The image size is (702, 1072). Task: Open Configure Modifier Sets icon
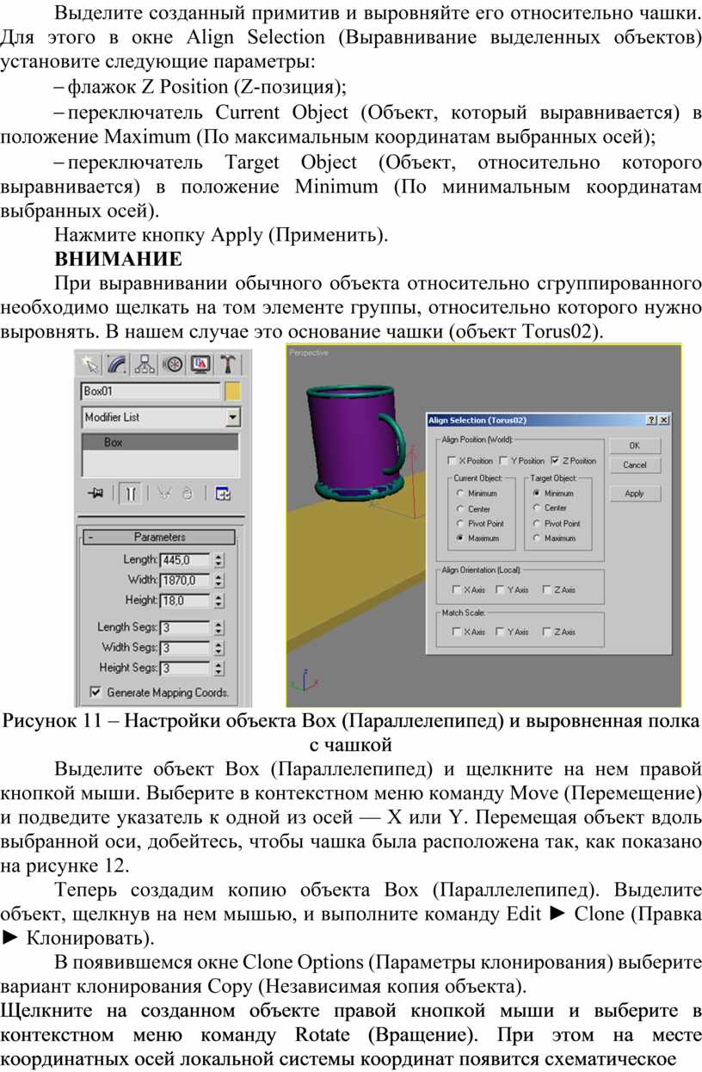(223, 493)
